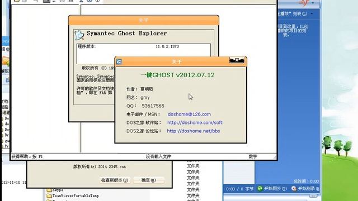Screen dimensions: 358x201
Task: Click the 获得帮助，按 F1 status text
Action: coord(27,156)
